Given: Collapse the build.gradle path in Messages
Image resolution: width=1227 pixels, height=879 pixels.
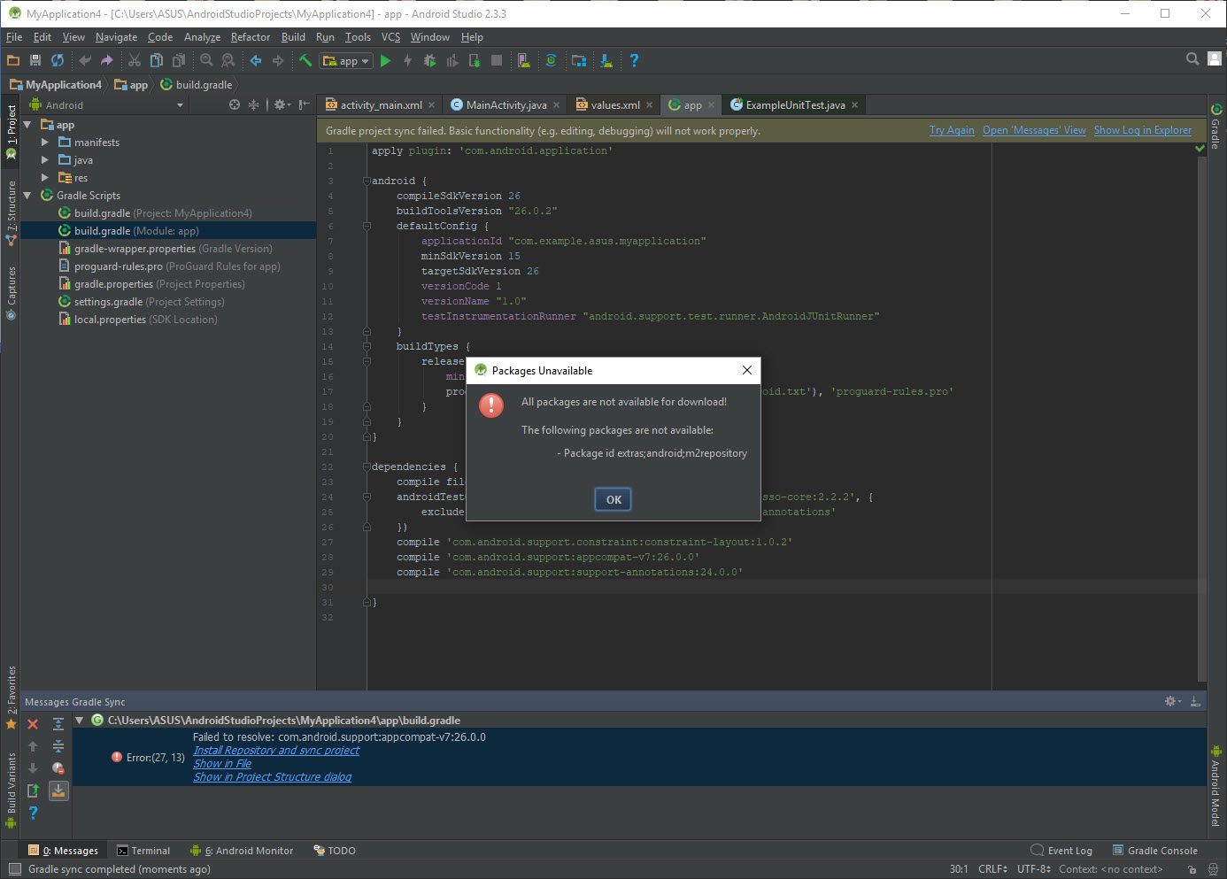Looking at the screenshot, I should pyautogui.click(x=79, y=721).
